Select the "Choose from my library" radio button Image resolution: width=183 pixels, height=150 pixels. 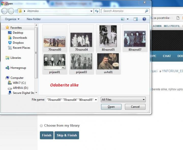[41, 126]
